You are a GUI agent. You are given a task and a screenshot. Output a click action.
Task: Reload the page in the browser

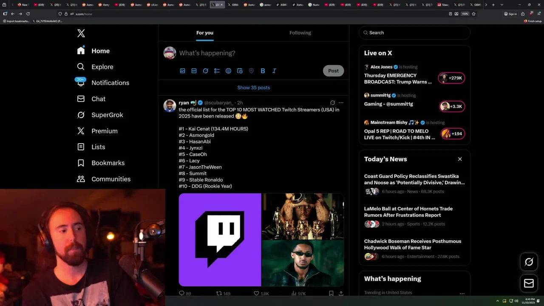[x=28, y=14]
